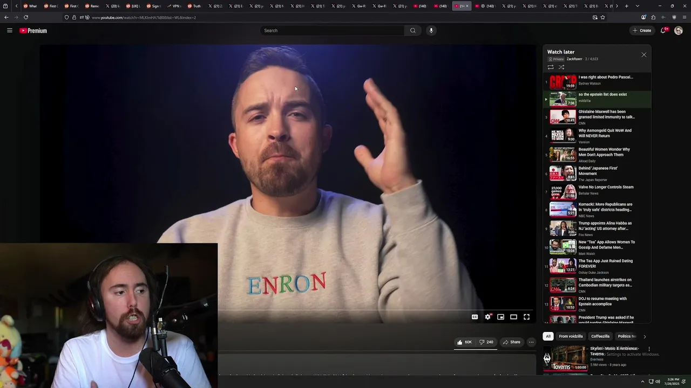
Task: Go back in browser
Action: 6,17
